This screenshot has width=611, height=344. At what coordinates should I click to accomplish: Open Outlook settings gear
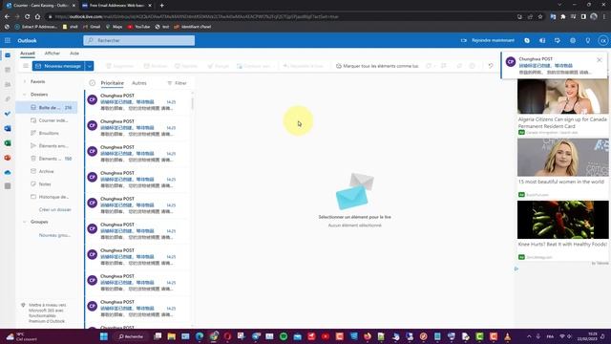pyautogui.click(x=573, y=40)
